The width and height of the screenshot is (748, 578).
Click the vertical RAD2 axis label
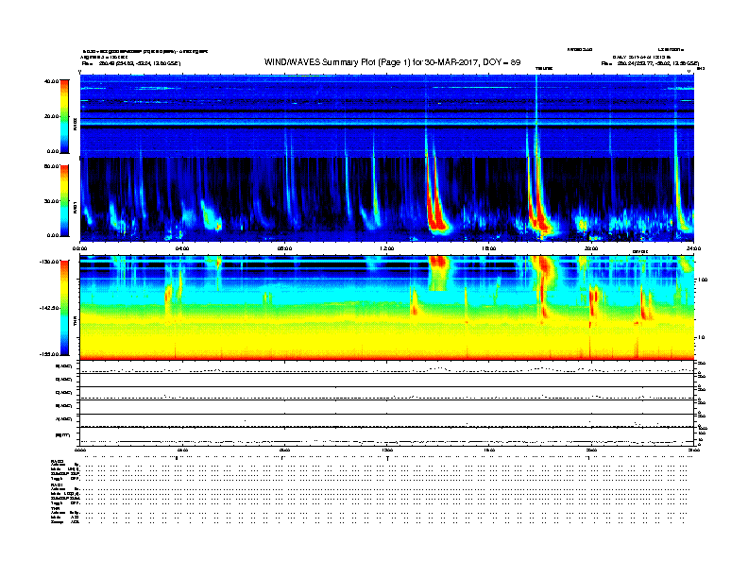pyautogui.click(x=75, y=124)
